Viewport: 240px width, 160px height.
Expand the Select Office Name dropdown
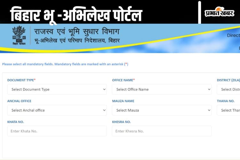tap(162, 89)
